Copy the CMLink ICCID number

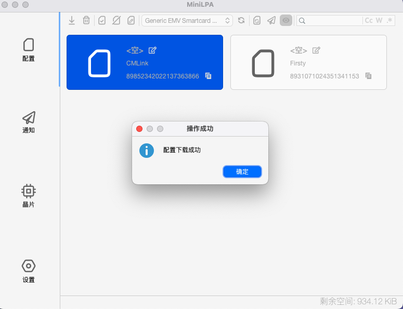point(209,76)
